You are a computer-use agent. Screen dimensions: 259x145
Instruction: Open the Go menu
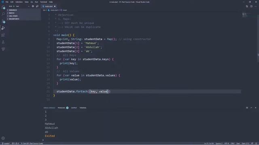[x=32, y=2]
